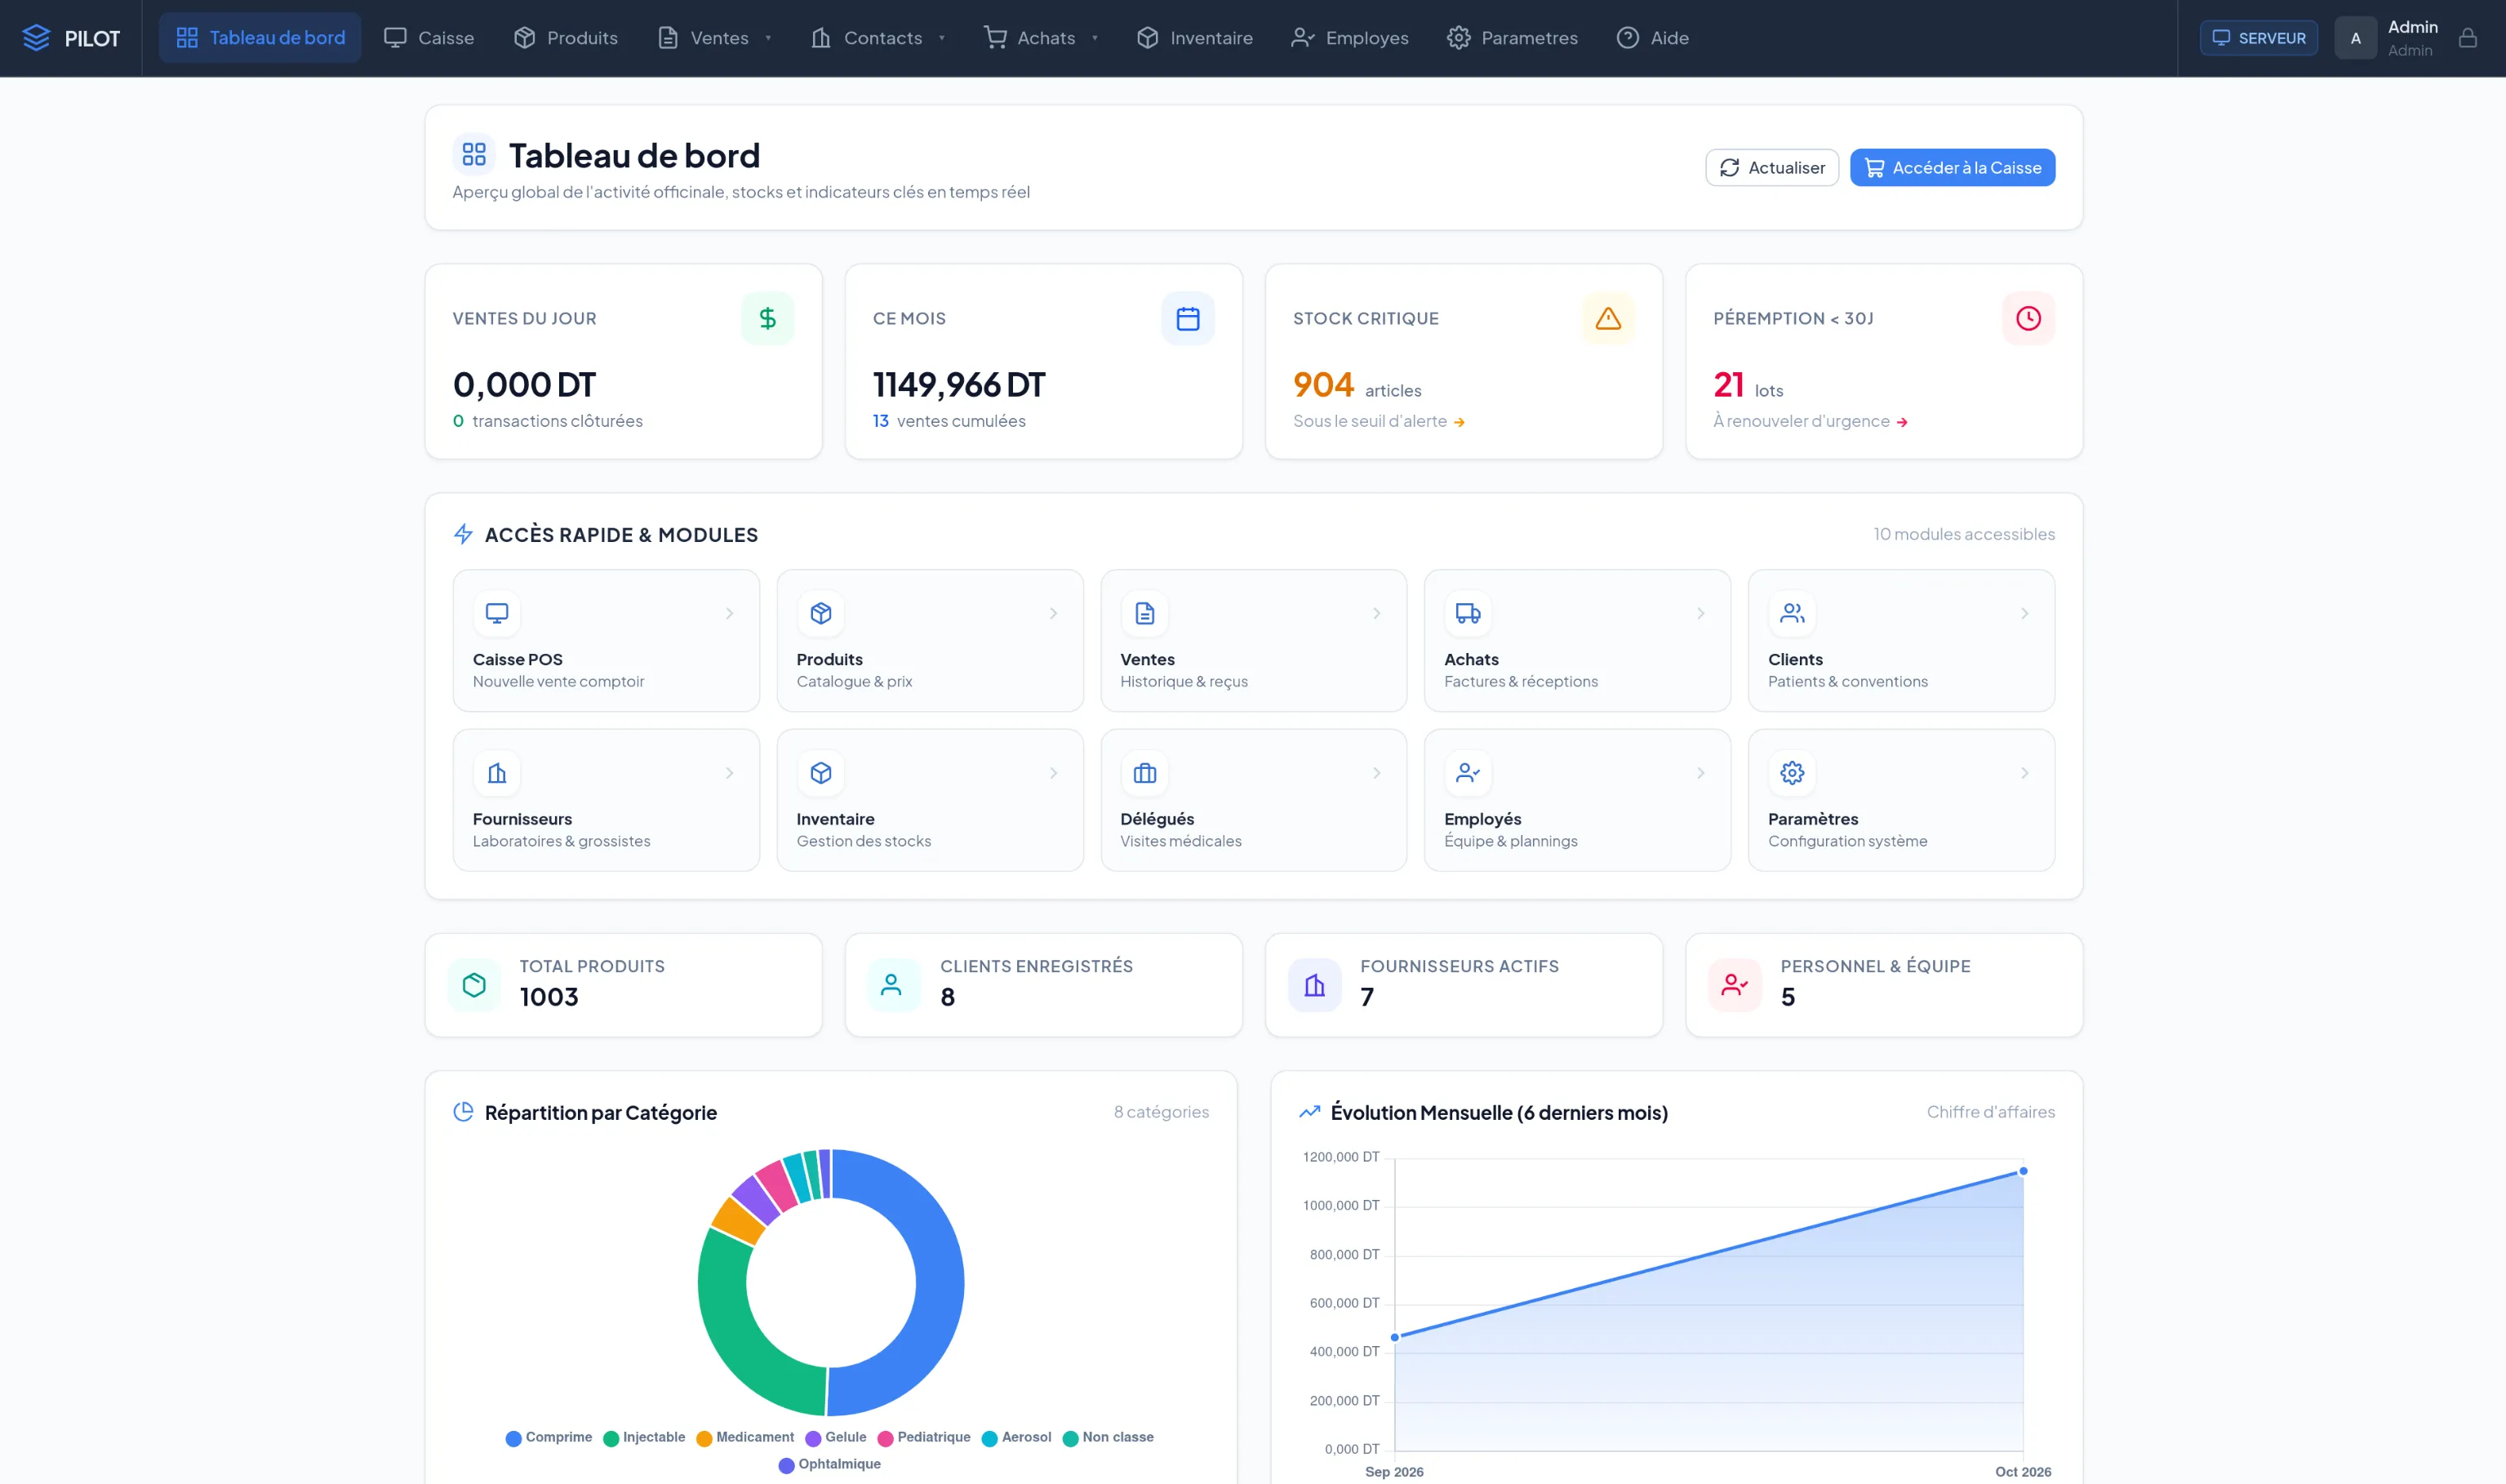
Task: Follow the Sous le seuil d'alerte link
Action: tap(1378, 421)
